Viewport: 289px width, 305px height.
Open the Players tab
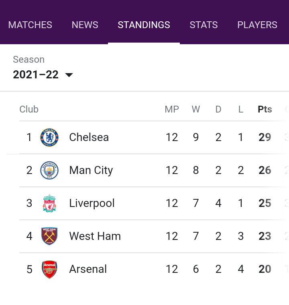pos(257,25)
